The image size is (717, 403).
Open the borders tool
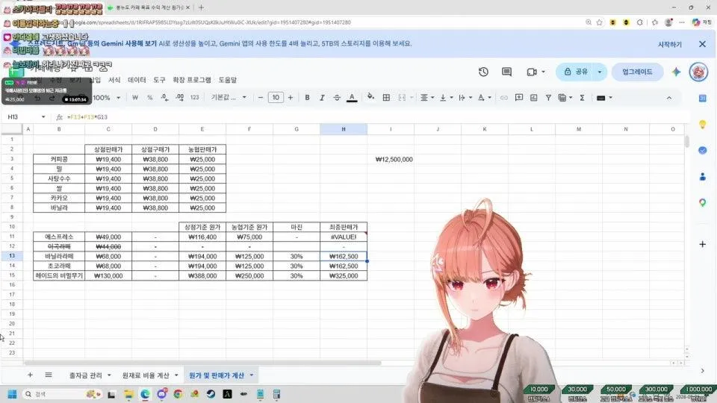coord(386,98)
